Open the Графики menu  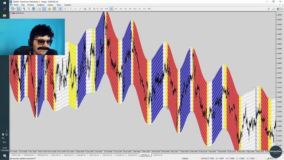click(x=40, y=5)
